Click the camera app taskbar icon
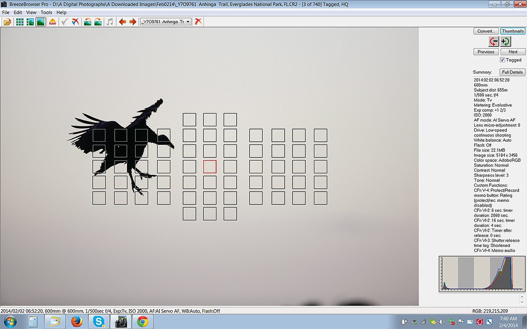The height and width of the screenshot is (329, 527). (x=120, y=322)
